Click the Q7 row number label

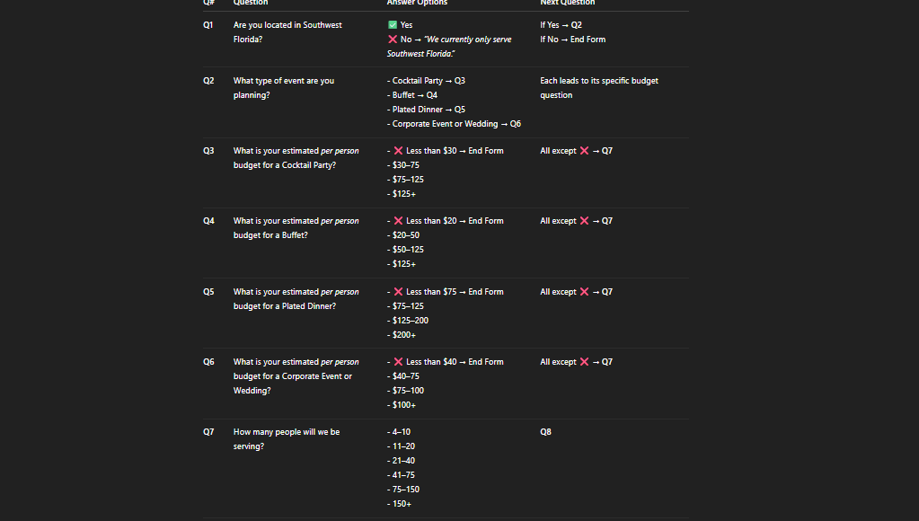(x=208, y=432)
